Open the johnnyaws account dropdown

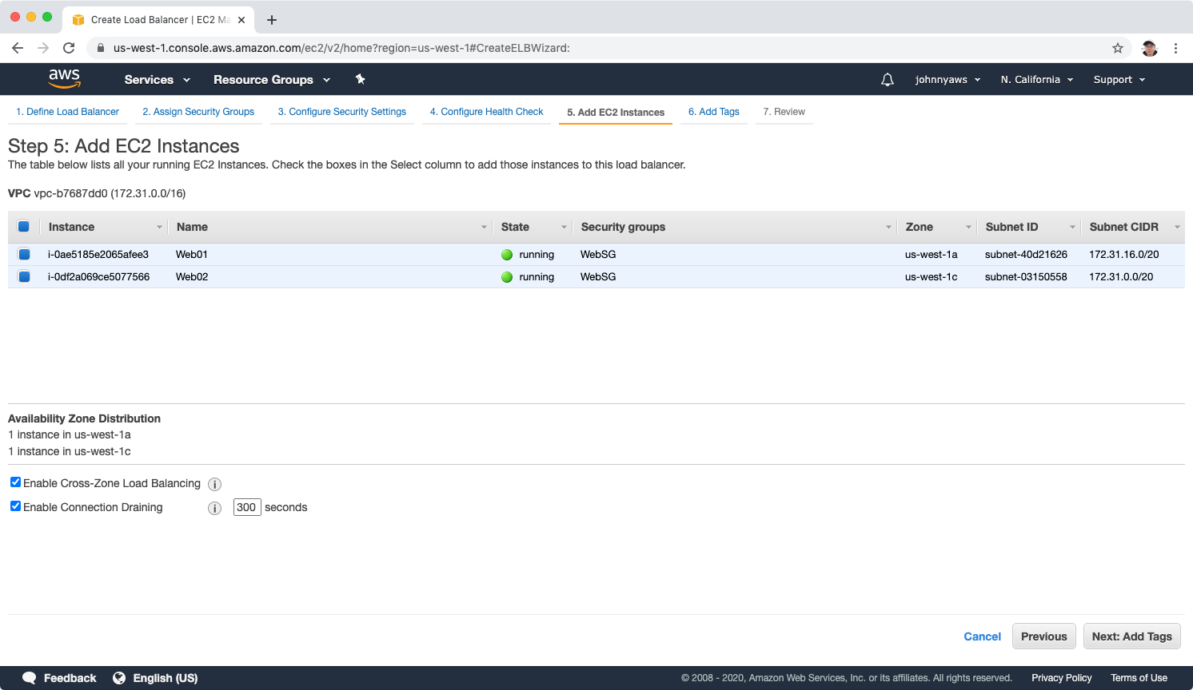[948, 80]
